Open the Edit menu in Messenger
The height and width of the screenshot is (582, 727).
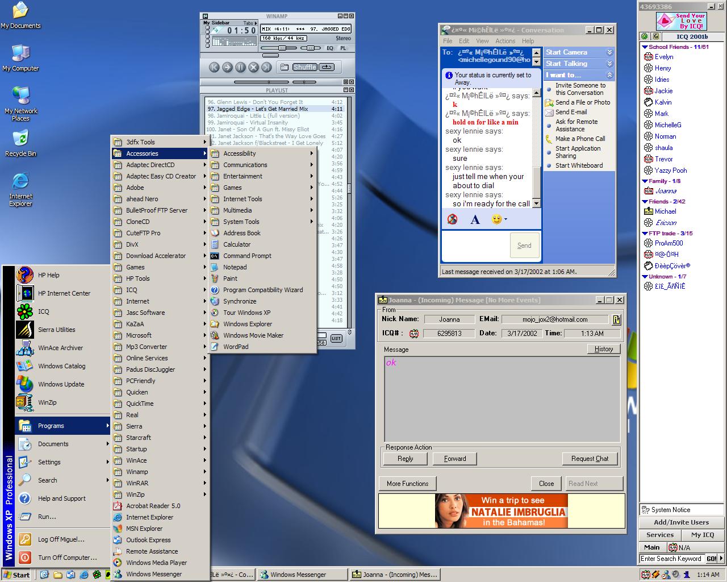[x=464, y=41]
